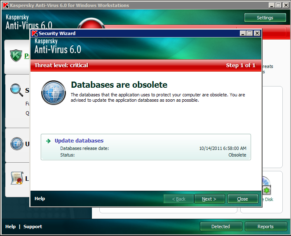Click the Kaspersky logo in Security Wizard title bar
This screenshot has width=291, height=236.
(35, 33)
